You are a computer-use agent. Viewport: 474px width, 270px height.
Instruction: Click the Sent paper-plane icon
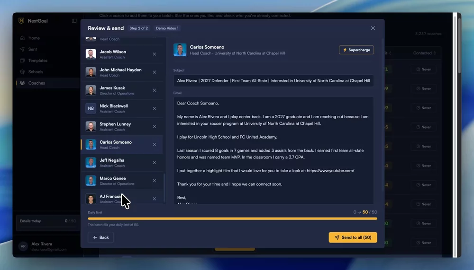[22, 49]
